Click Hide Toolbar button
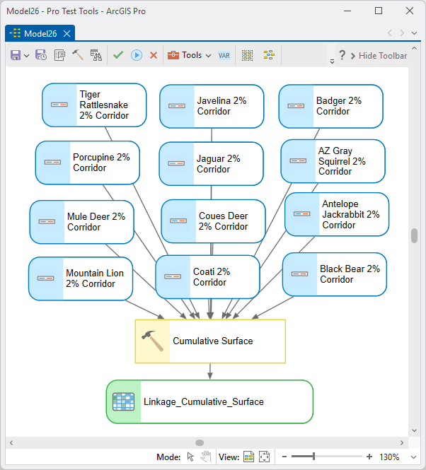Viewport: 426px width, 470px height. point(379,56)
